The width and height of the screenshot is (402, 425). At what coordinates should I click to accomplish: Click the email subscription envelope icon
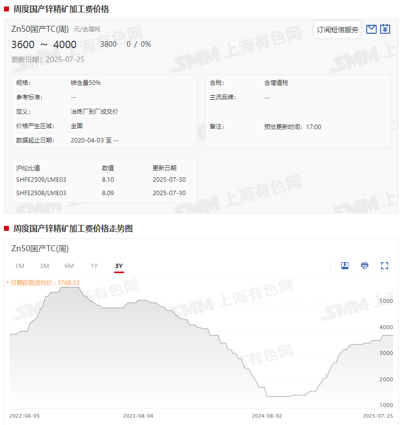tap(371, 29)
